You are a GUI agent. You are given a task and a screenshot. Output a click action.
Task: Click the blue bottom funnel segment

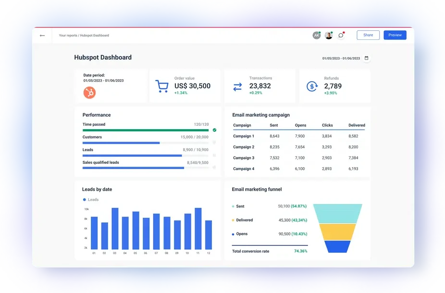pos(337,246)
